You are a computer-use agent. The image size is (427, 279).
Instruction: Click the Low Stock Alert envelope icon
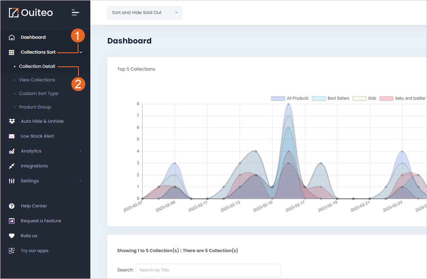point(12,136)
